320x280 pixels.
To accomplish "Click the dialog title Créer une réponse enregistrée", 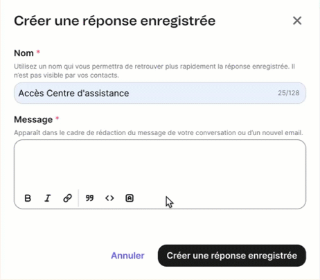I will [x=115, y=21].
